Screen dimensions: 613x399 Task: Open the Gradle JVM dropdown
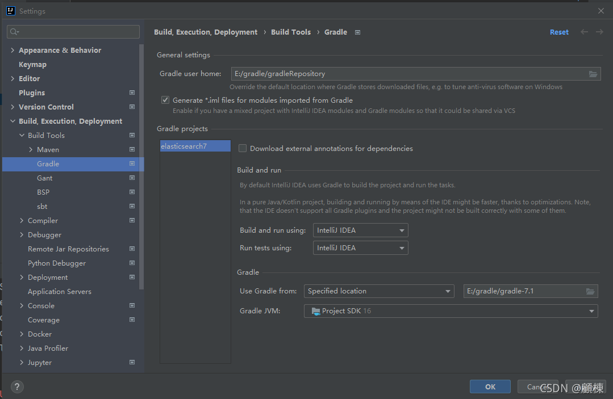click(x=451, y=311)
